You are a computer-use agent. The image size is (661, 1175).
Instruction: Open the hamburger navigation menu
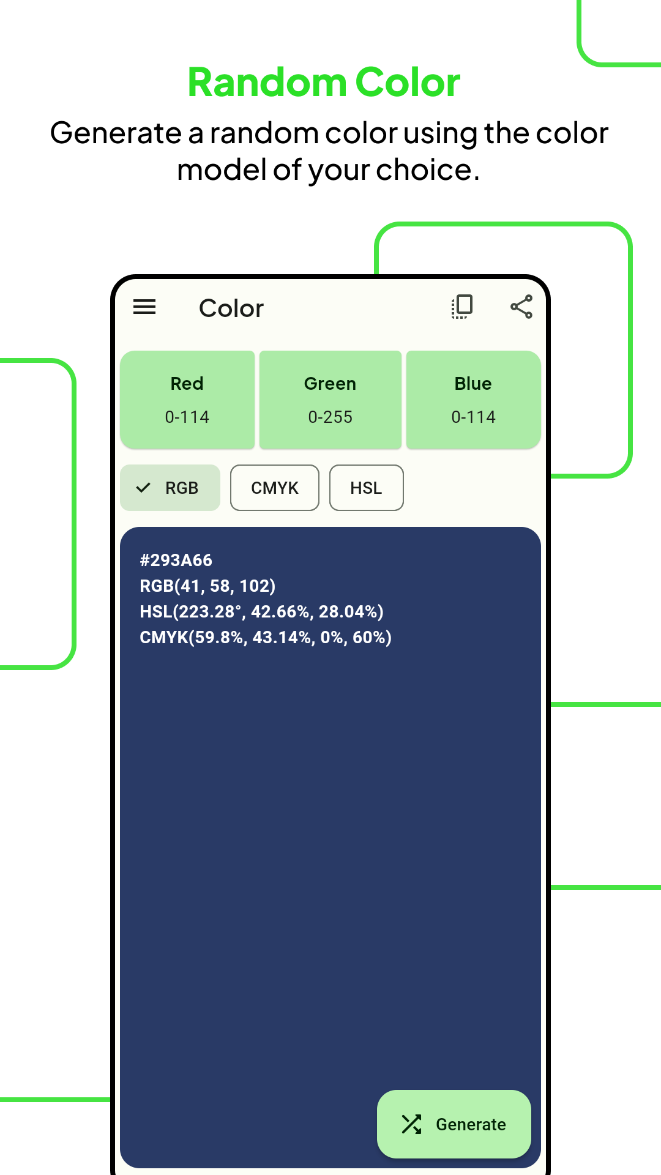tap(144, 307)
